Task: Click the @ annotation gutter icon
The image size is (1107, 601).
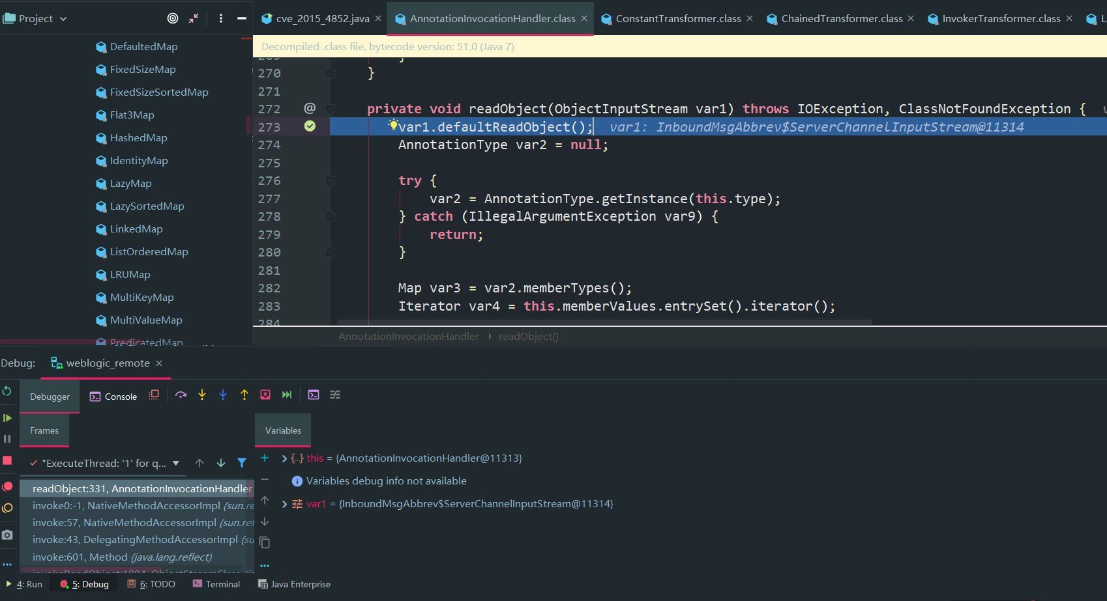Action: coord(310,108)
